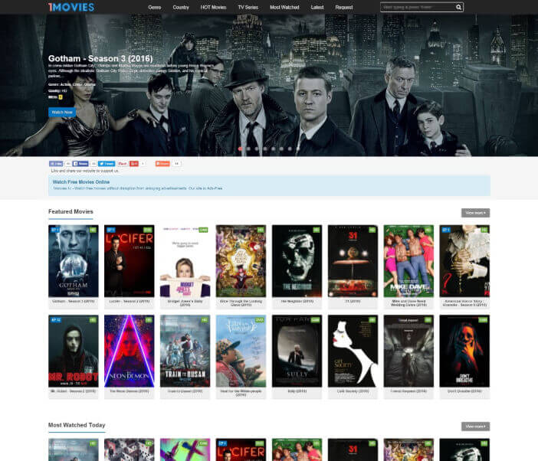
Task: Expand Most Watched Today with View more
Action: coord(475,426)
